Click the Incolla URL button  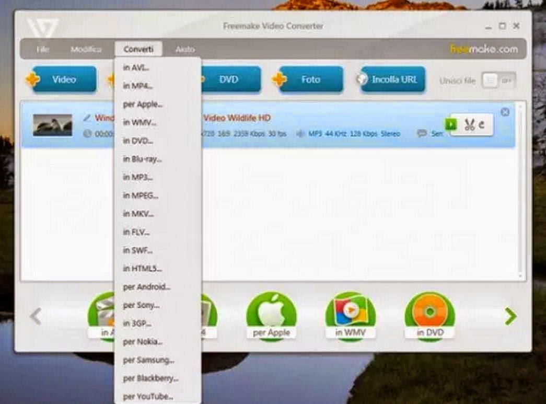(x=390, y=79)
